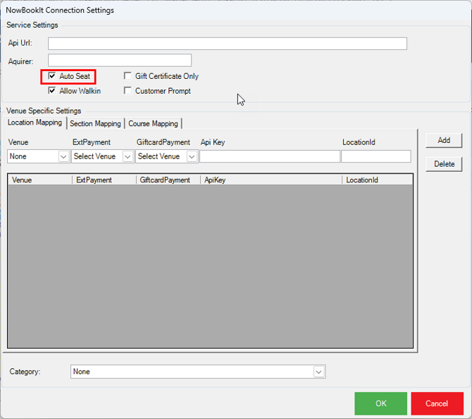Open the Category dropdown

coord(318,372)
